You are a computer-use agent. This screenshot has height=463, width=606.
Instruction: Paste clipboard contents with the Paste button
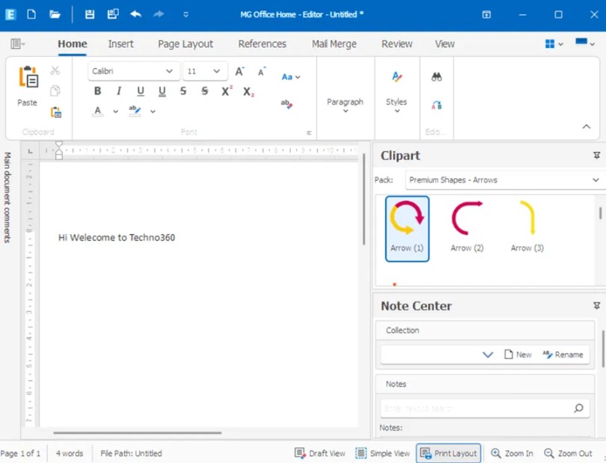28,86
